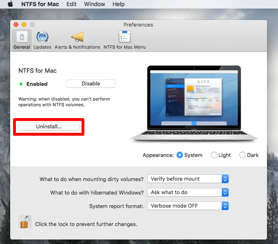Open the Window menu
This screenshot has height=244, width=278.
pos(95,4)
